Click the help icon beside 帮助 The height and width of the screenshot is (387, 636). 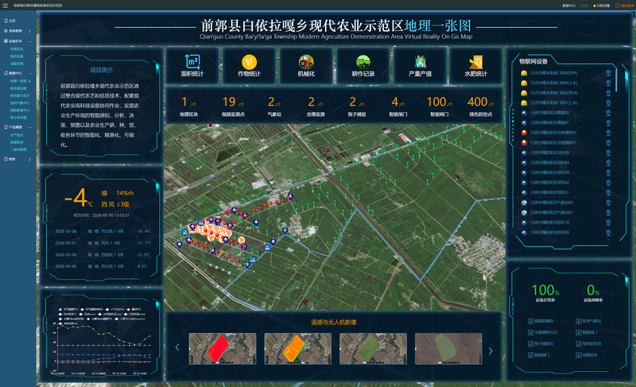pos(6,159)
